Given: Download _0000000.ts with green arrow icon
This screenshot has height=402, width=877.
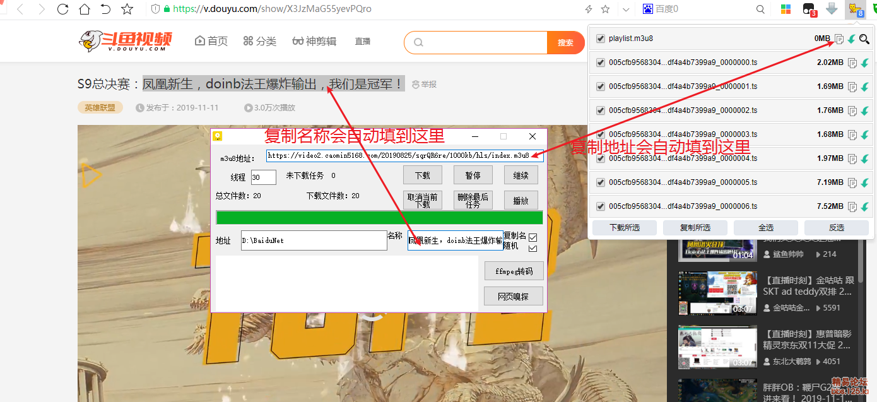Looking at the screenshot, I should (x=865, y=63).
